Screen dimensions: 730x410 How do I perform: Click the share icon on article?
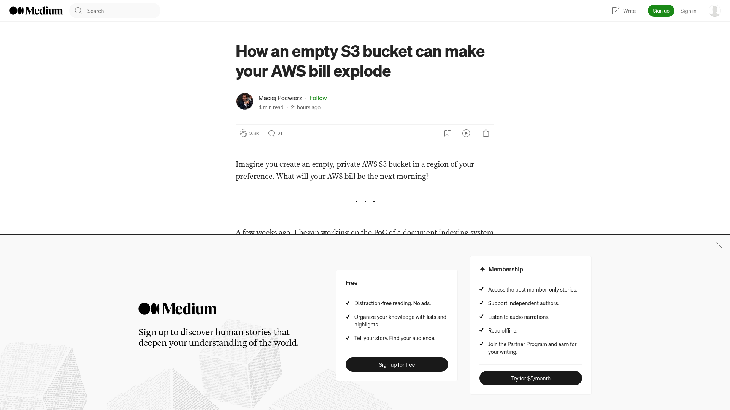(x=486, y=133)
